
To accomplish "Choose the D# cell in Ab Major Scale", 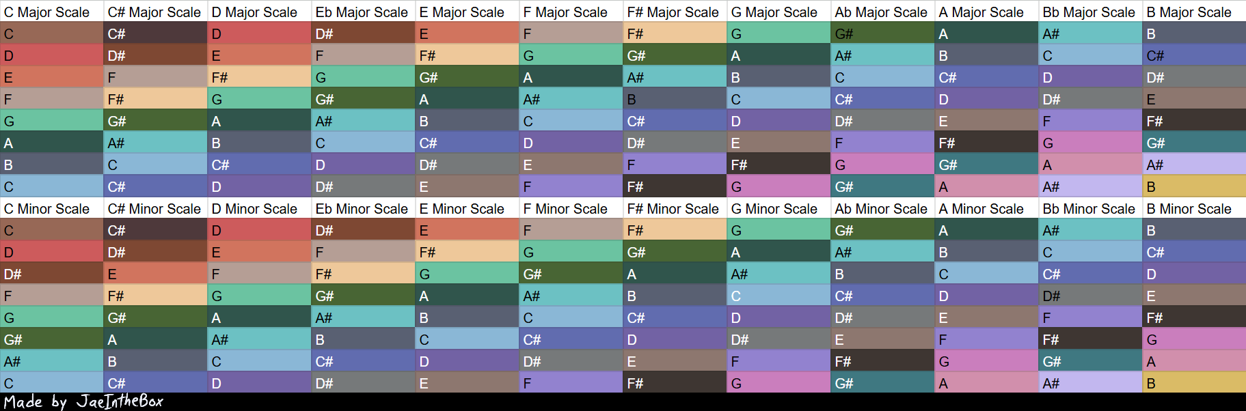I will (882, 121).
